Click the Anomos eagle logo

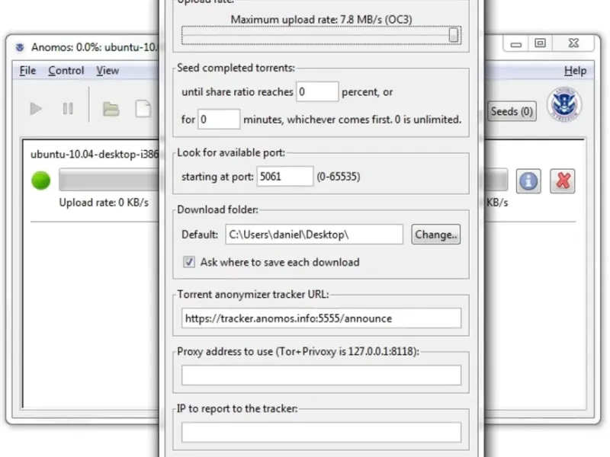(564, 104)
